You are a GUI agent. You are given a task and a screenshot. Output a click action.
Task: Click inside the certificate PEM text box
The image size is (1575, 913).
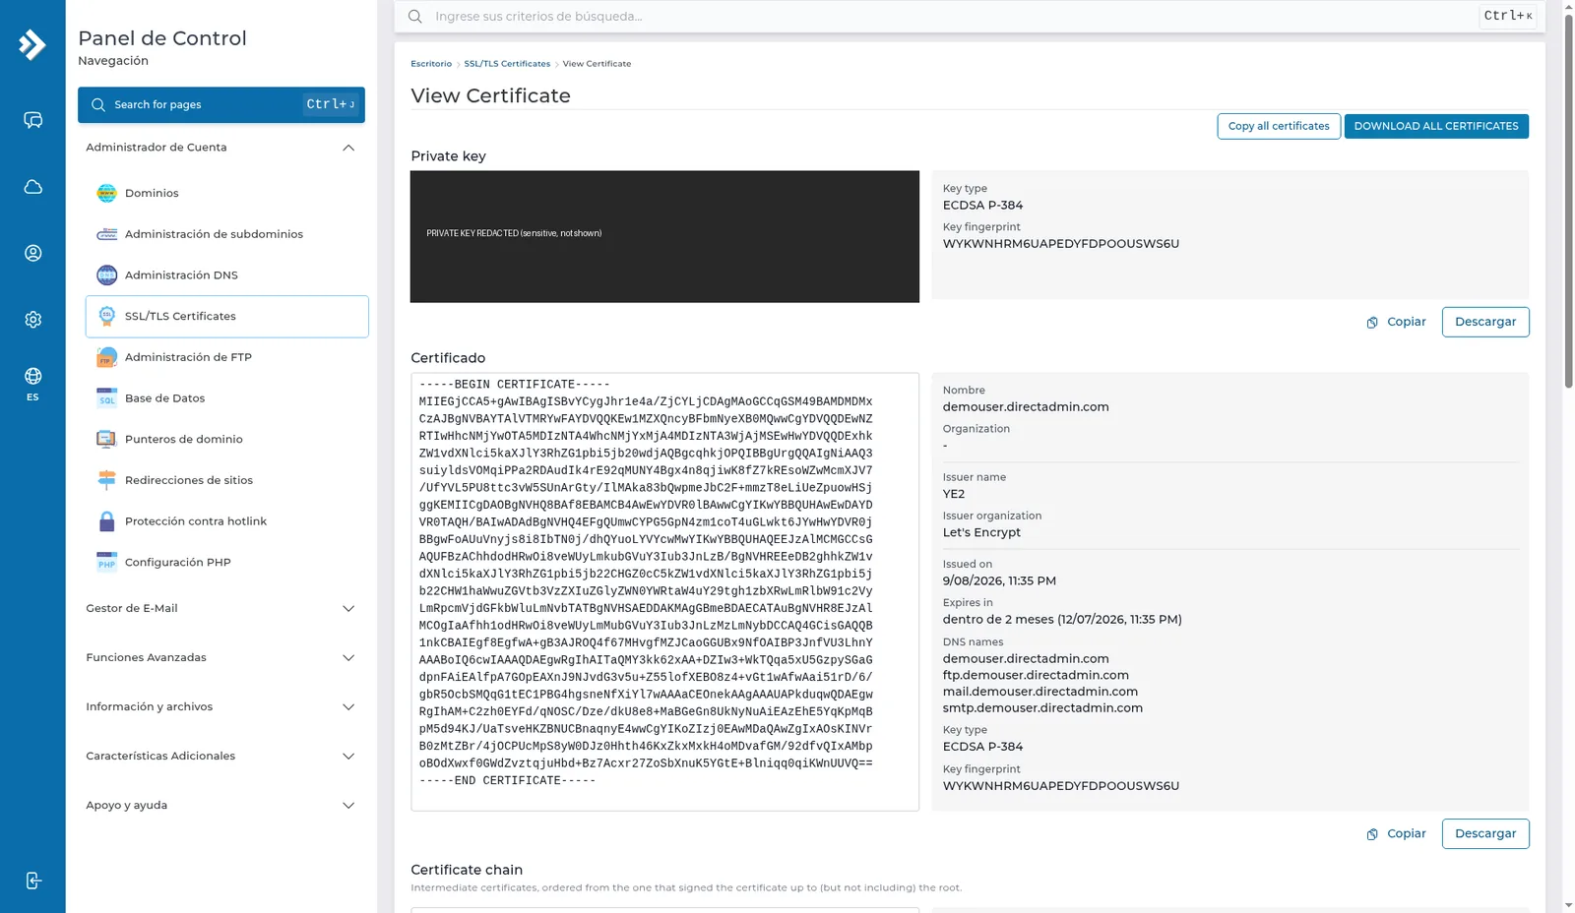point(664,591)
